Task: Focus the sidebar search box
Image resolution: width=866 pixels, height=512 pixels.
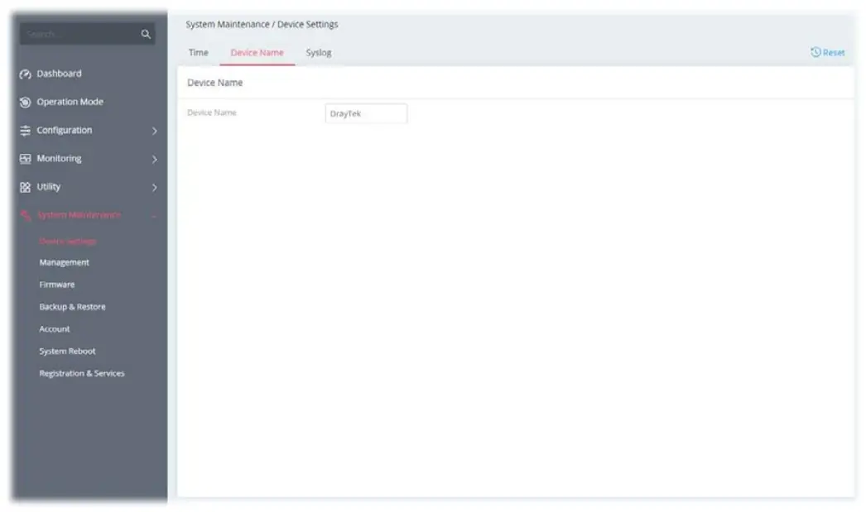Action: pos(88,34)
